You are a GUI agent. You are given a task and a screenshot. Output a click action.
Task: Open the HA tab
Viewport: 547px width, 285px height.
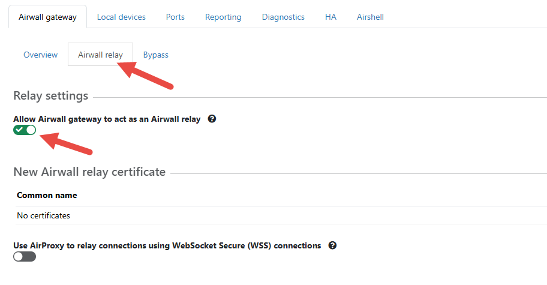pos(330,17)
